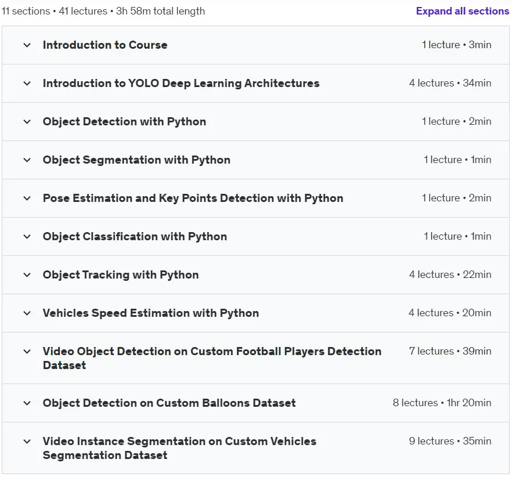Click '1 lecture • 2min' in Object Detection row
Viewport: 512px width, 477px height.
(x=456, y=121)
